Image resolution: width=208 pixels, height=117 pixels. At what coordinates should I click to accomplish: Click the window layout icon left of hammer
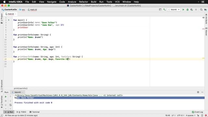160,9
